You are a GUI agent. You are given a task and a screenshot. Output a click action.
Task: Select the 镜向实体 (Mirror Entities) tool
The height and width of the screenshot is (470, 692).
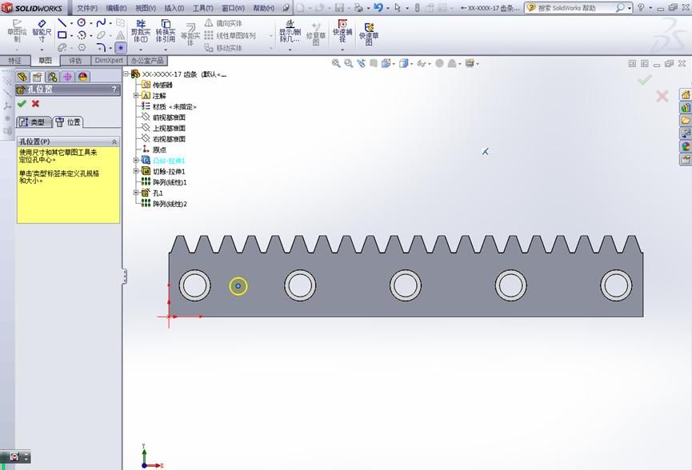click(225, 24)
